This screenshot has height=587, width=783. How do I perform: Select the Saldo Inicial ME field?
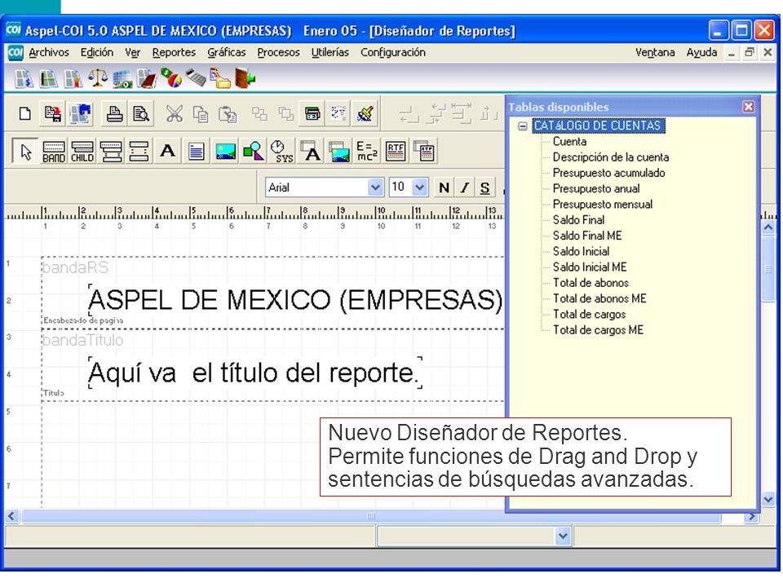pos(590,267)
